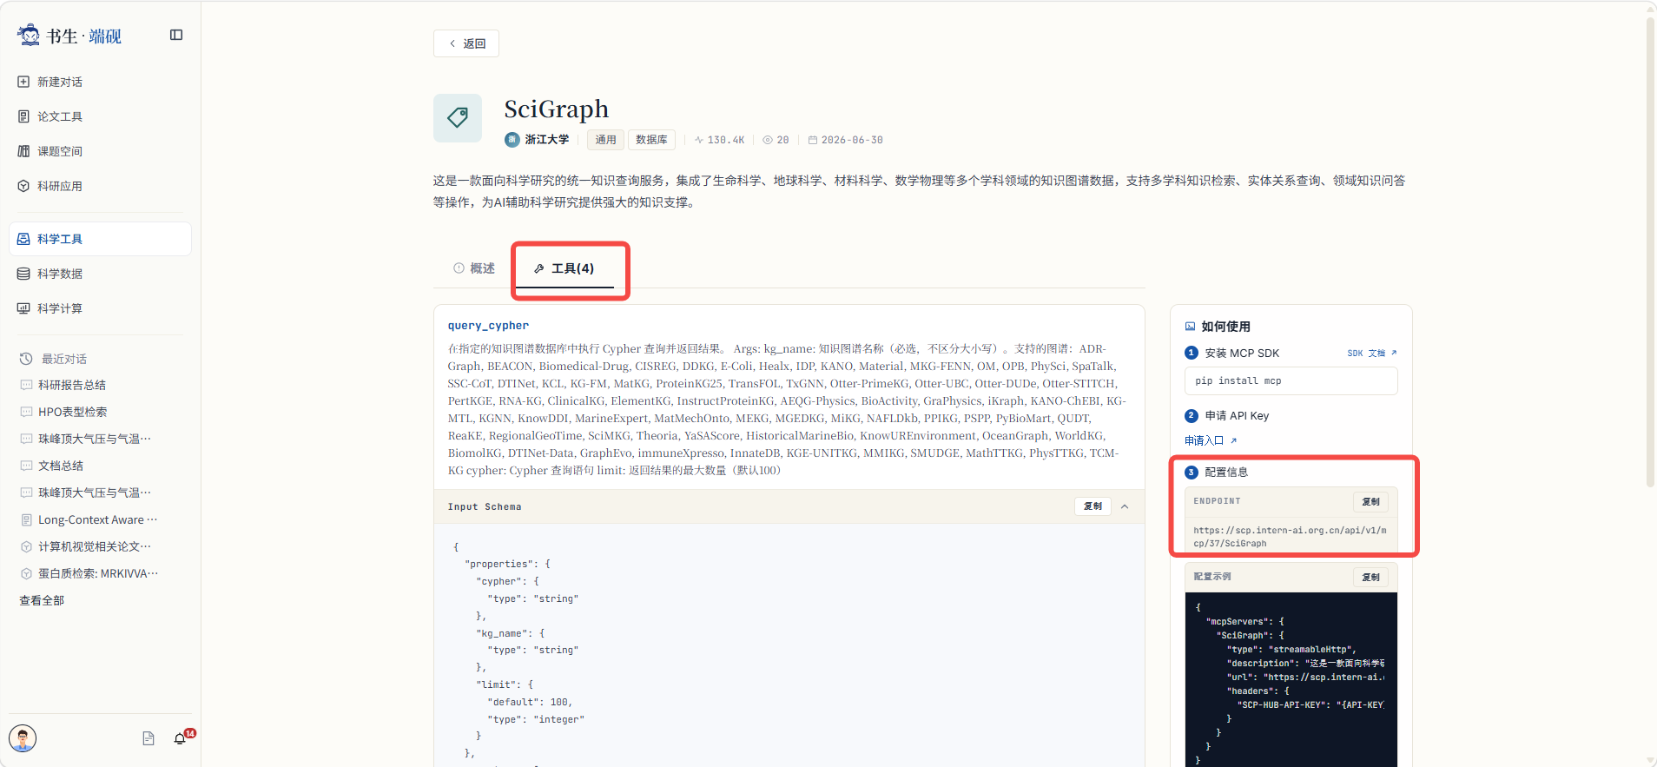The image size is (1657, 767).
Task: Click the 数据库 tag
Action: pyautogui.click(x=651, y=140)
